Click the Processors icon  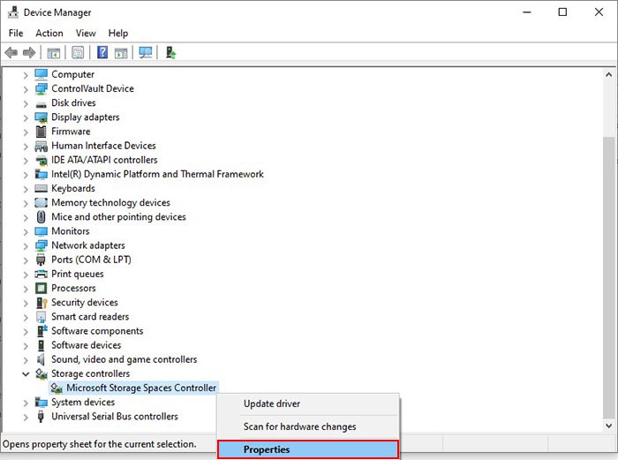pyautogui.click(x=41, y=288)
